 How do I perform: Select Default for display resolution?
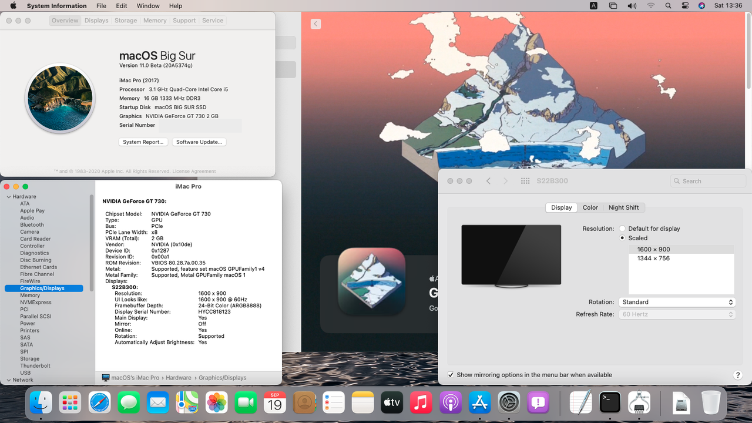[x=622, y=229]
